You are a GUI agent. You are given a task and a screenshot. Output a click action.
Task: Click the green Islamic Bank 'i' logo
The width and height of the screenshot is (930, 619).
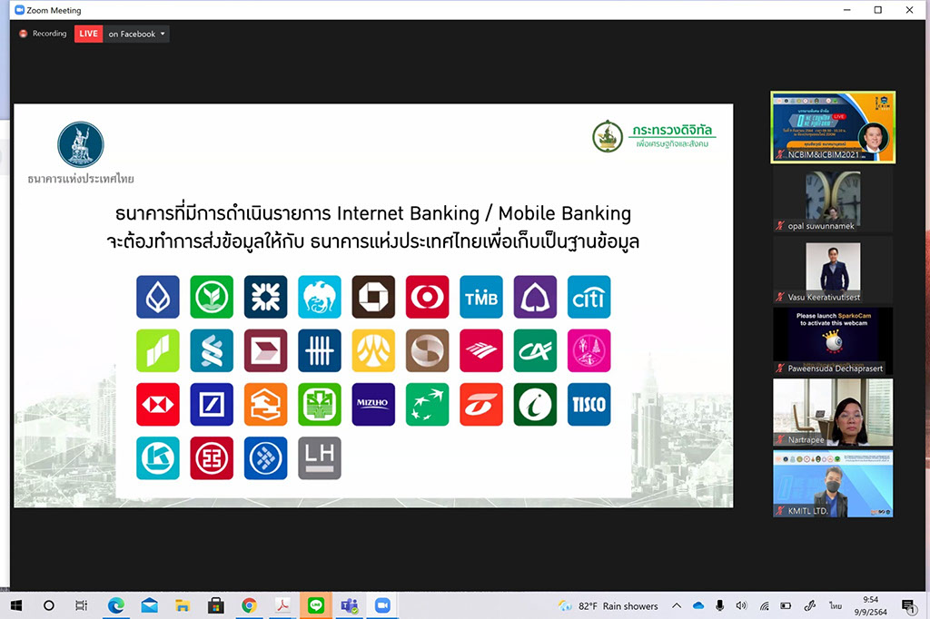(535, 405)
